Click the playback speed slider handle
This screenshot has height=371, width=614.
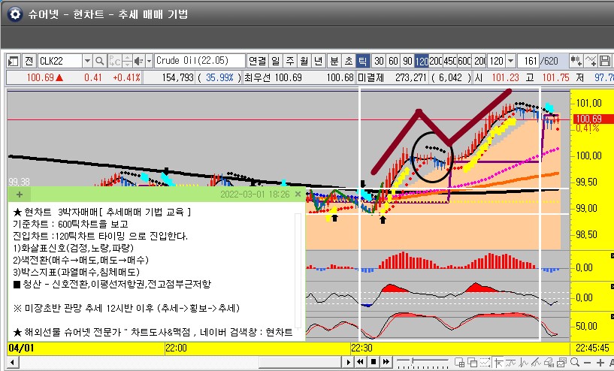point(412,360)
